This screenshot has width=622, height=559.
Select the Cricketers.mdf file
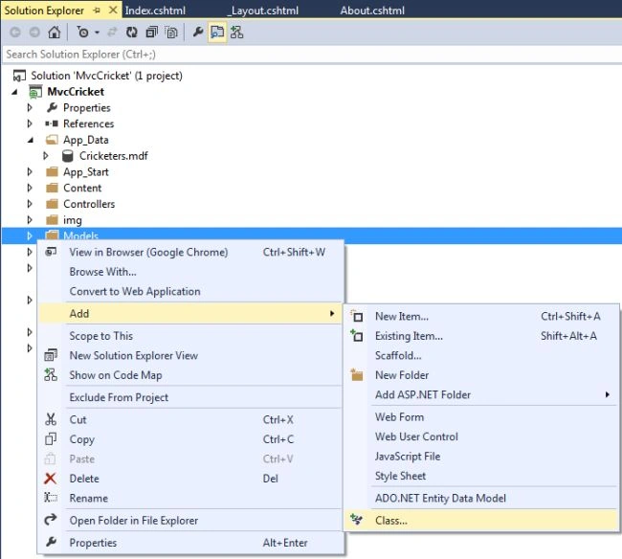pos(114,156)
